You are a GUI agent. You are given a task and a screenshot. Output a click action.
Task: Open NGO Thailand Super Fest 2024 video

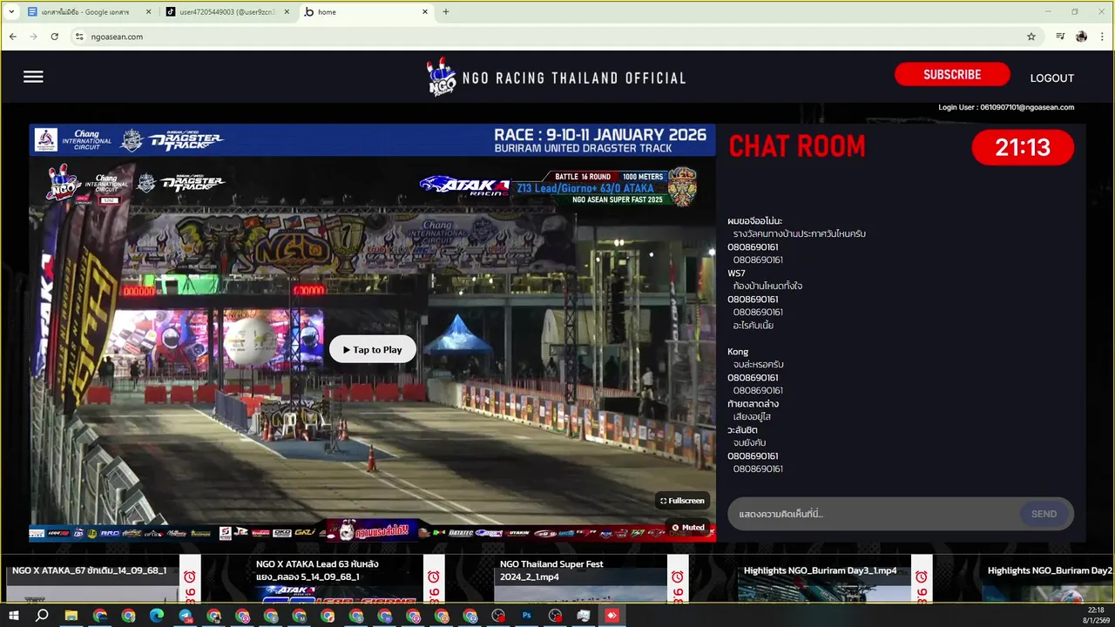[x=579, y=579]
